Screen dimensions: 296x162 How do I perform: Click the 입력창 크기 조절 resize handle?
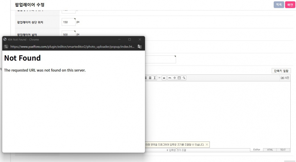click(x=177, y=150)
